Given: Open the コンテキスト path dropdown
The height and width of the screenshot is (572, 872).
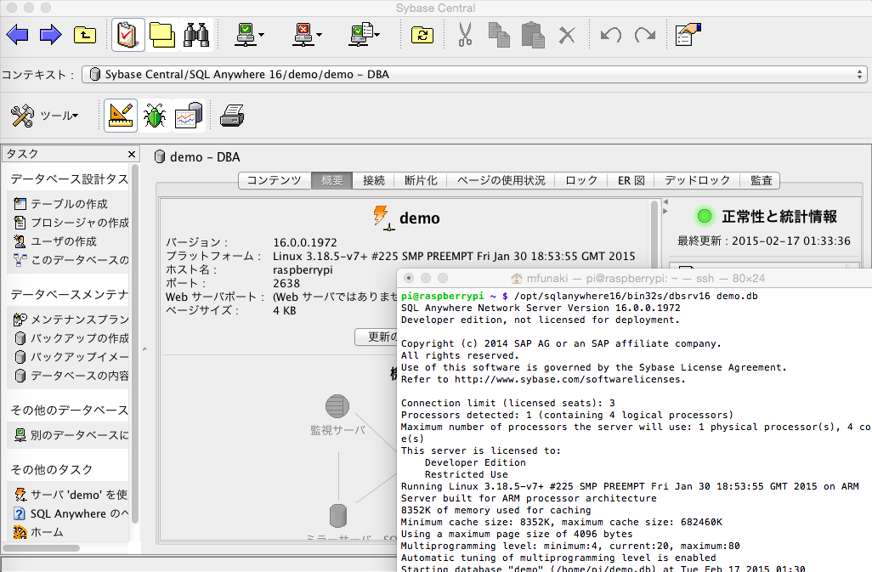Looking at the screenshot, I should click(x=474, y=75).
